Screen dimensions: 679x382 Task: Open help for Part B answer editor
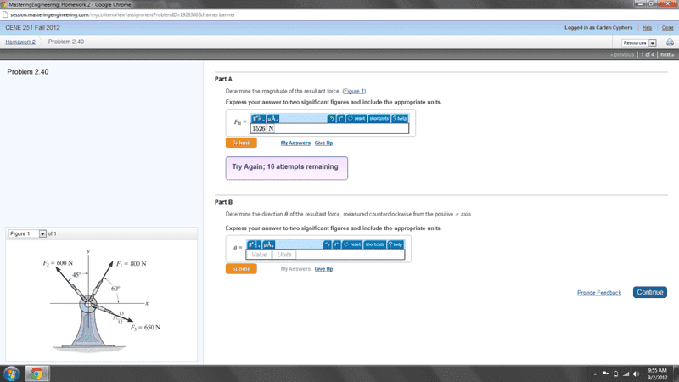tap(396, 244)
